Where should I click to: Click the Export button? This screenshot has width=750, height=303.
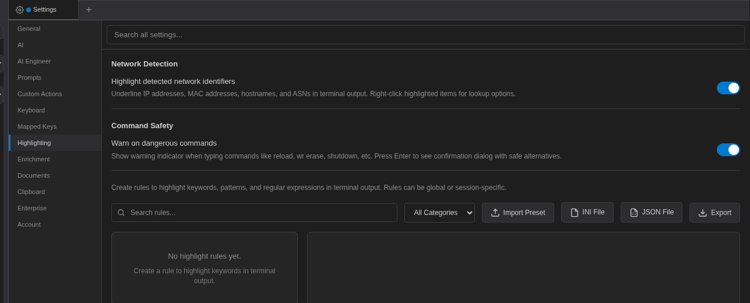714,213
